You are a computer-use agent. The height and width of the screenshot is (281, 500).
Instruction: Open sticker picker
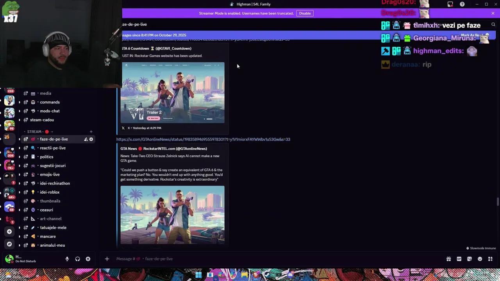coord(470,259)
